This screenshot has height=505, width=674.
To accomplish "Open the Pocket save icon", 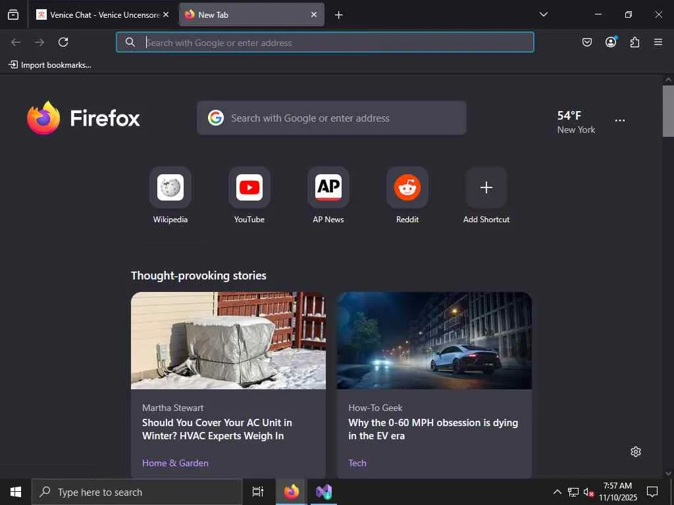I will click(586, 42).
